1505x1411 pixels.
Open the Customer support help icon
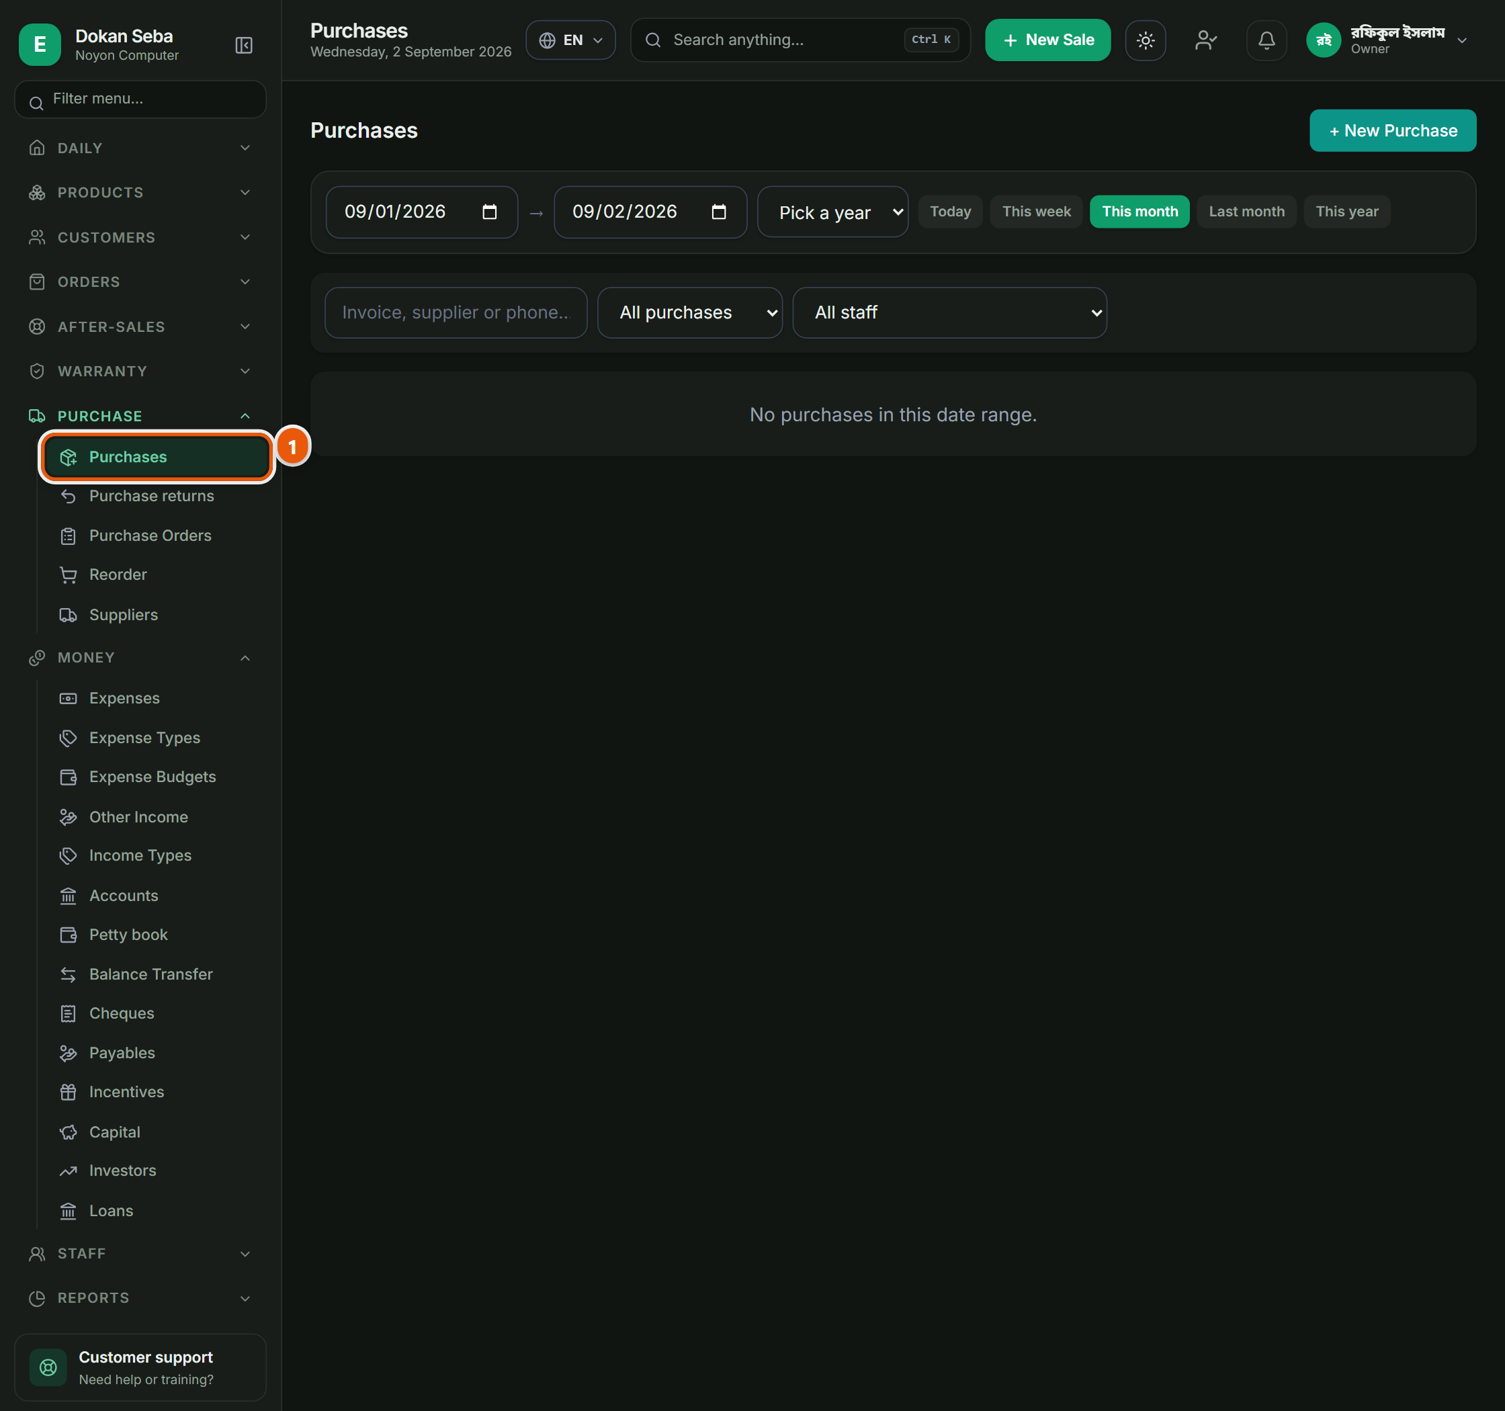tap(48, 1367)
